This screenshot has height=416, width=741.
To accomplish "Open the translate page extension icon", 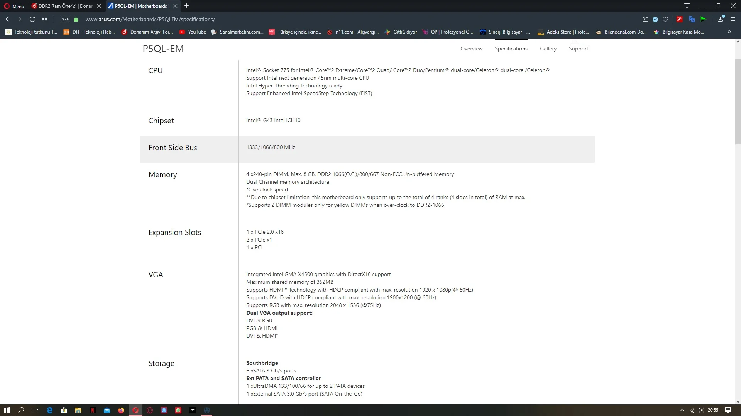I will (x=692, y=19).
